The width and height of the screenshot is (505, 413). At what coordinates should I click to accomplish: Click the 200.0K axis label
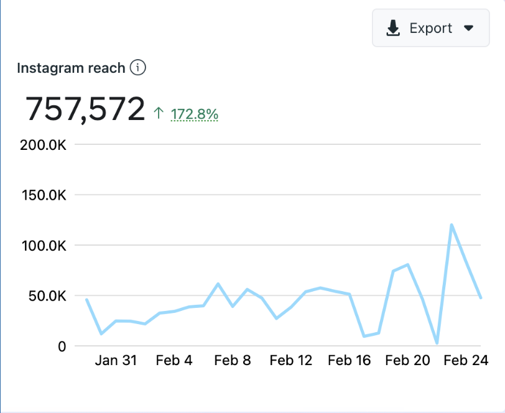click(43, 146)
